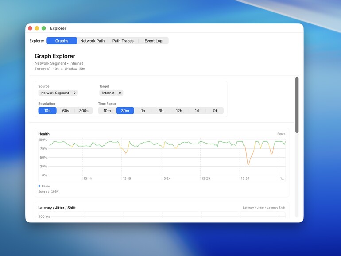Click the 'Network Segment • Internet' subtitle

pyautogui.click(x=59, y=63)
